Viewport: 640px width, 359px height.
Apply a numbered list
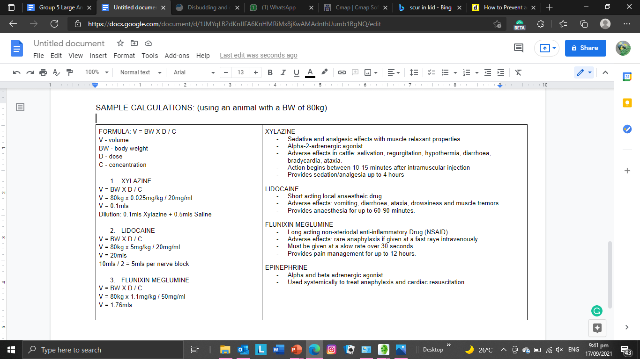pos(466,72)
